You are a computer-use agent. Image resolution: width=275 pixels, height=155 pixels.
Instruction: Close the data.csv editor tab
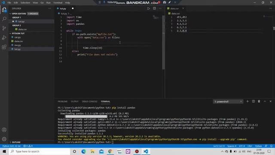183,9
